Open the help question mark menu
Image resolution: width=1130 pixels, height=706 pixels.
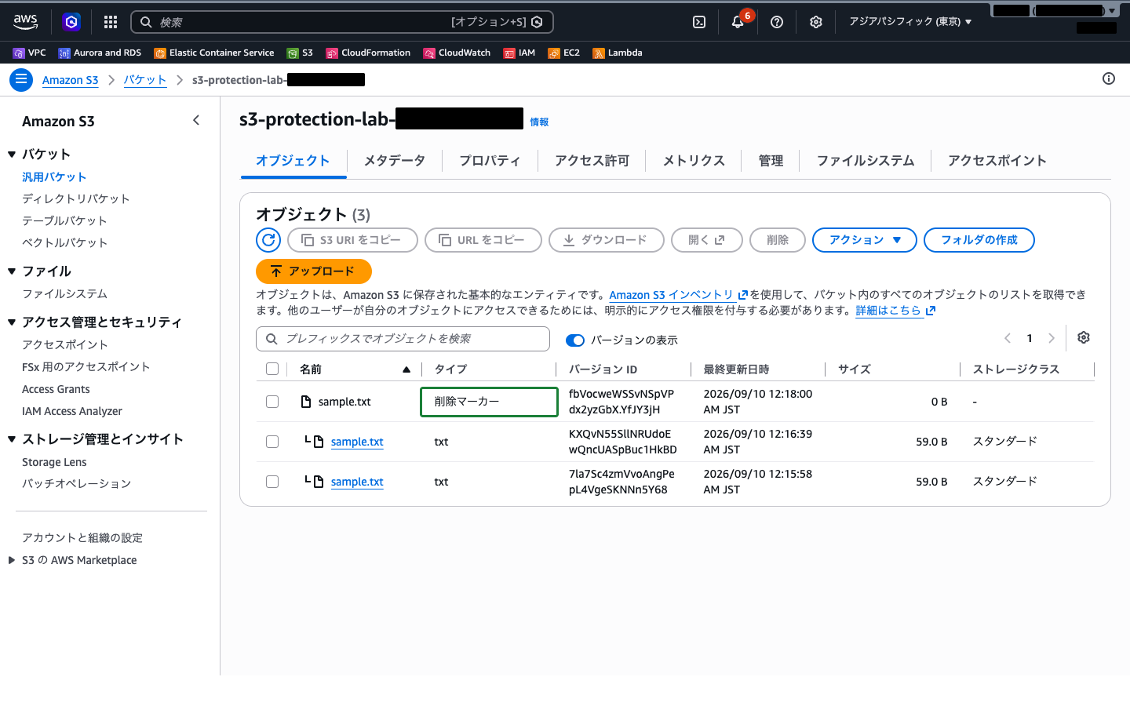777,22
